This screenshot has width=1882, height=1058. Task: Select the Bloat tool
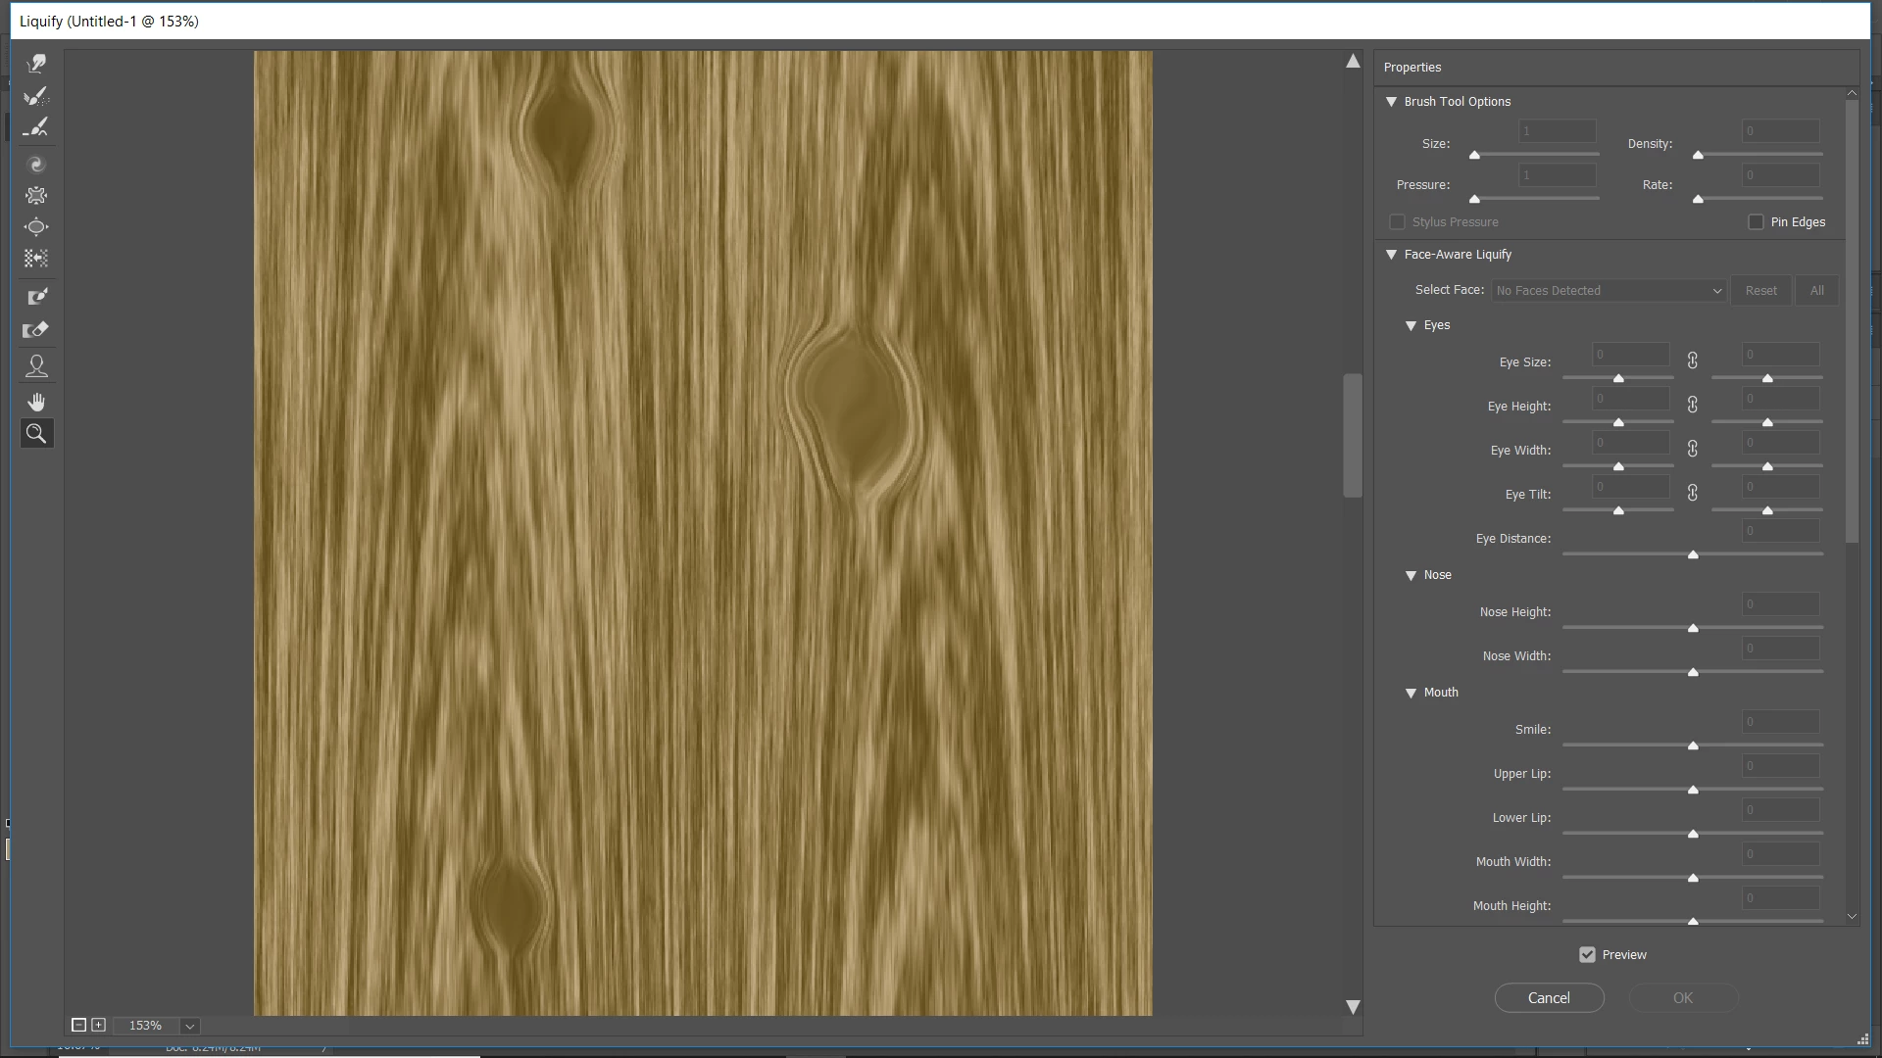coord(36,227)
